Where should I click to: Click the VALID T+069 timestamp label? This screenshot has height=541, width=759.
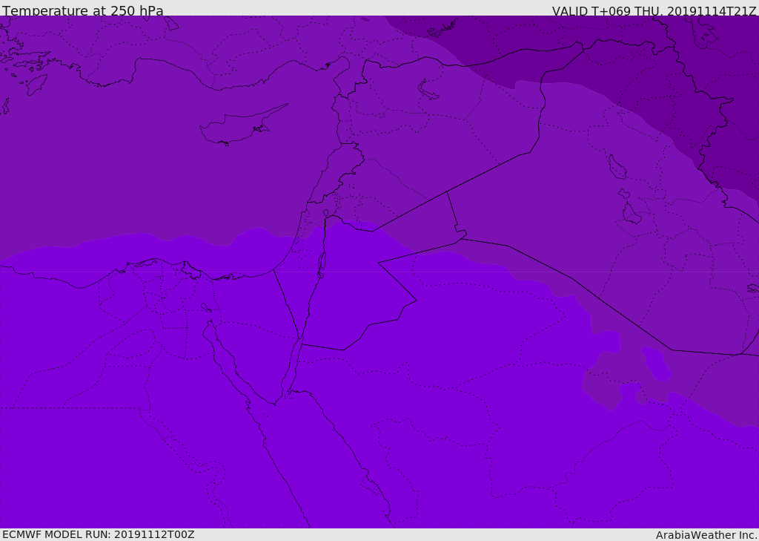coord(654,11)
